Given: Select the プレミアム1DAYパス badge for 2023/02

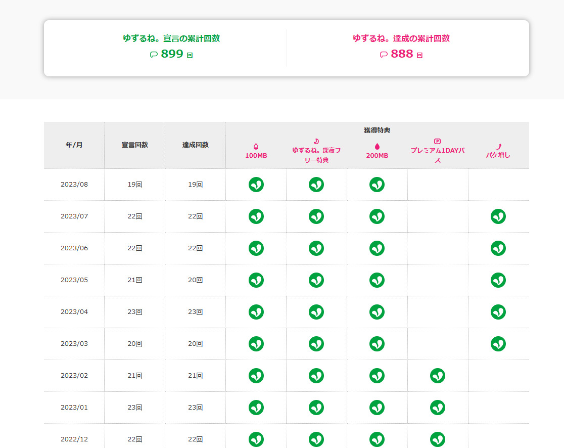Looking at the screenshot, I should pyautogui.click(x=438, y=376).
